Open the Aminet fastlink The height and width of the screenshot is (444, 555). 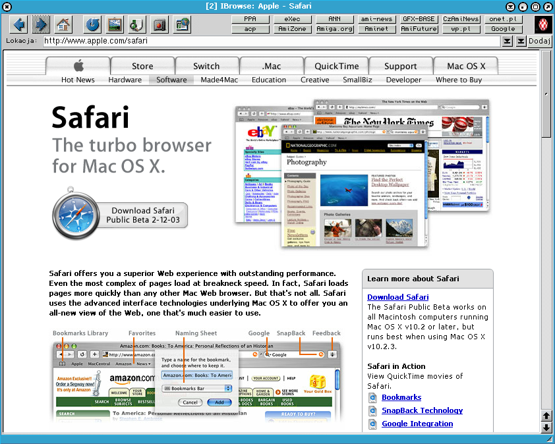pyautogui.click(x=376, y=29)
